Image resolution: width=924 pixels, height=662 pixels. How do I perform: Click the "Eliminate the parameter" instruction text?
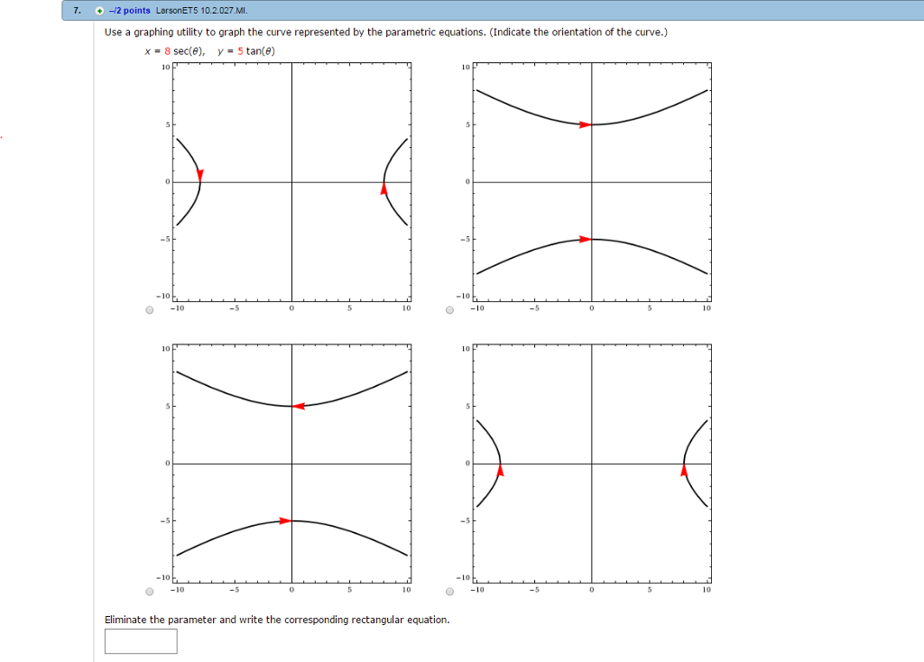(x=277, y=620)
